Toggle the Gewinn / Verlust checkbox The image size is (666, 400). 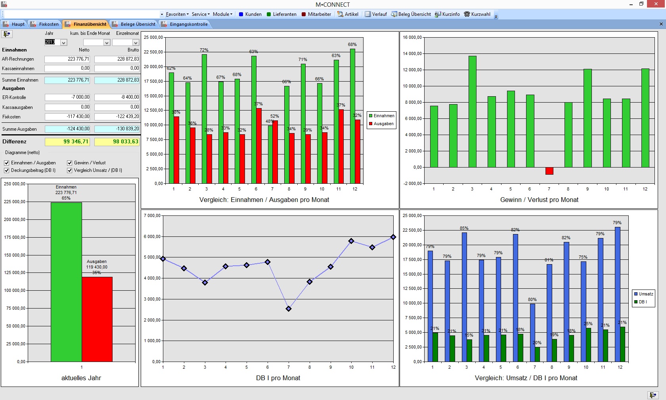pyautogui.click(x=69, y=163)
